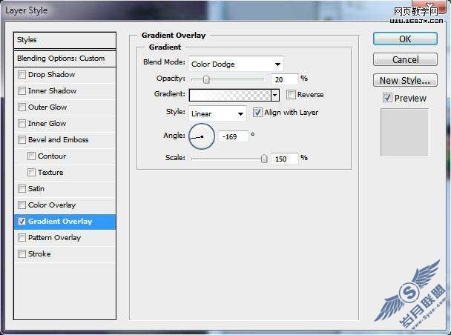Open the Outer Glow settings
This screenshot has height=335, width=451.
pyautogui.click(x=47, y=107)
